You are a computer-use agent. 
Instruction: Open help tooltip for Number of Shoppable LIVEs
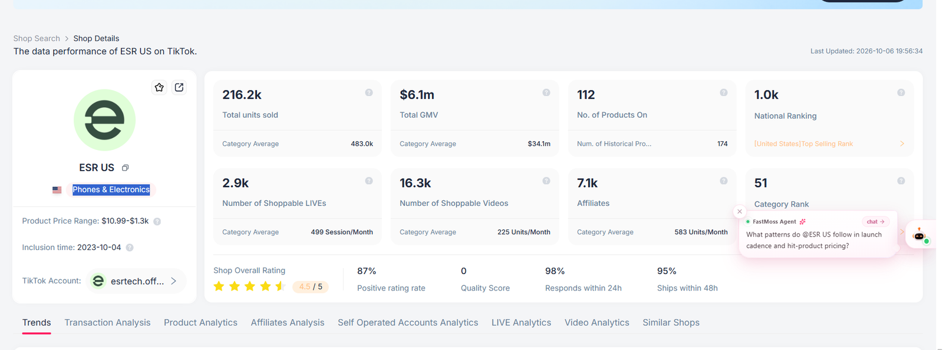click(x=369, y=181)
